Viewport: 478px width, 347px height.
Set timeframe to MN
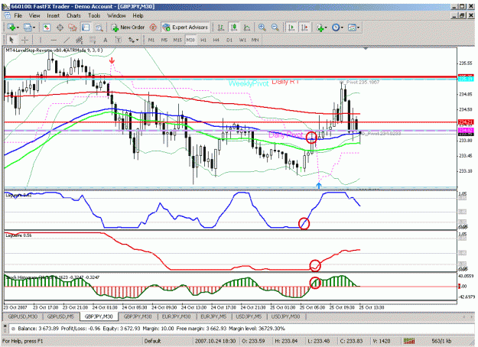pos(255,40)
